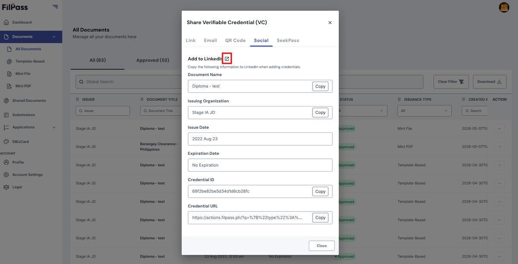Click the 'Mint PDF' issuance type cell

point(405,147)
